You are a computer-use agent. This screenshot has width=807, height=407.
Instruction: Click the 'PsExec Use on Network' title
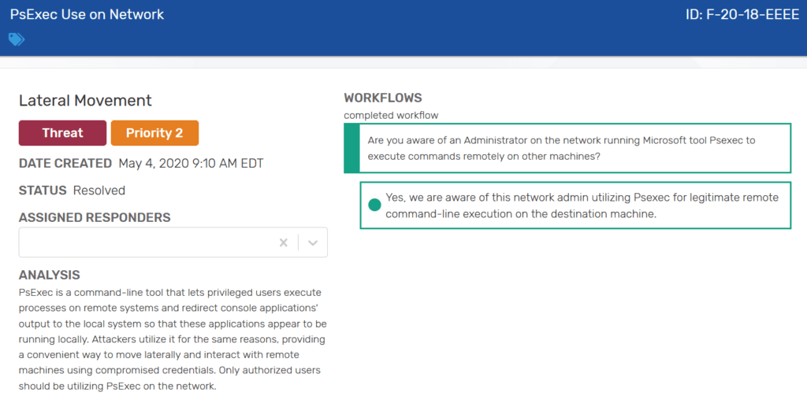[87, 14]
